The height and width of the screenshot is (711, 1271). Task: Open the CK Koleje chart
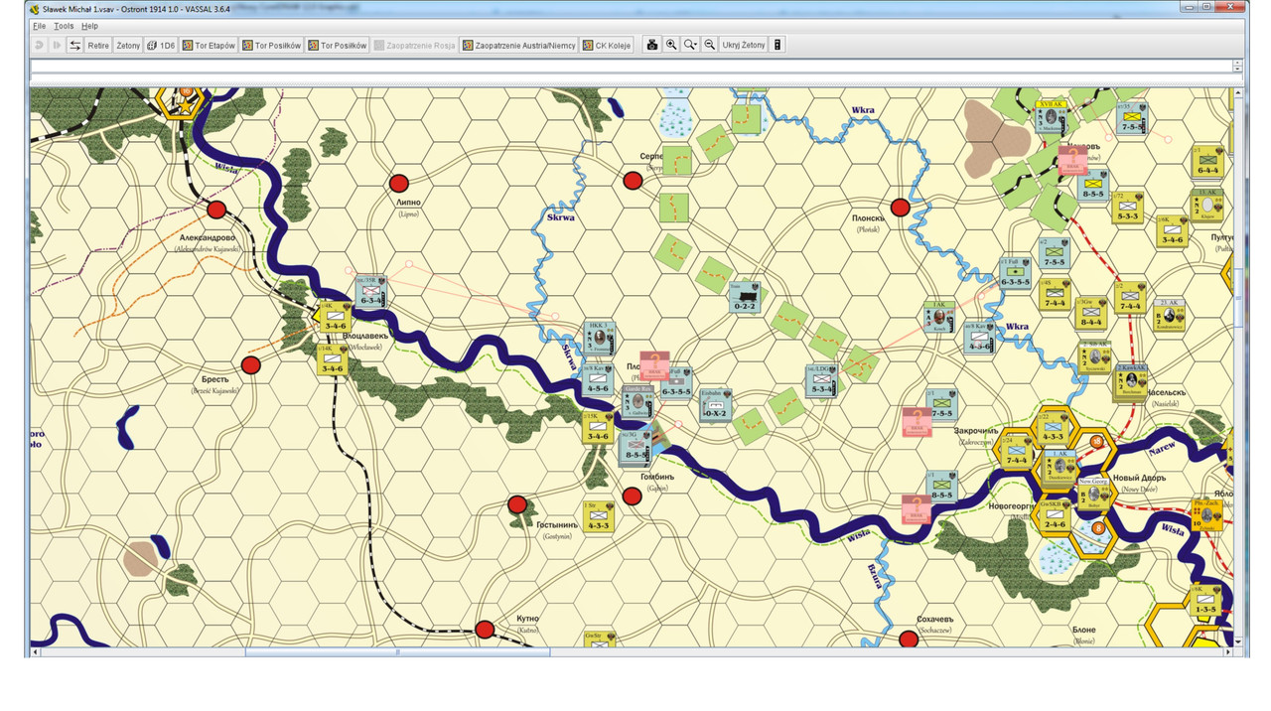(607, 45)
